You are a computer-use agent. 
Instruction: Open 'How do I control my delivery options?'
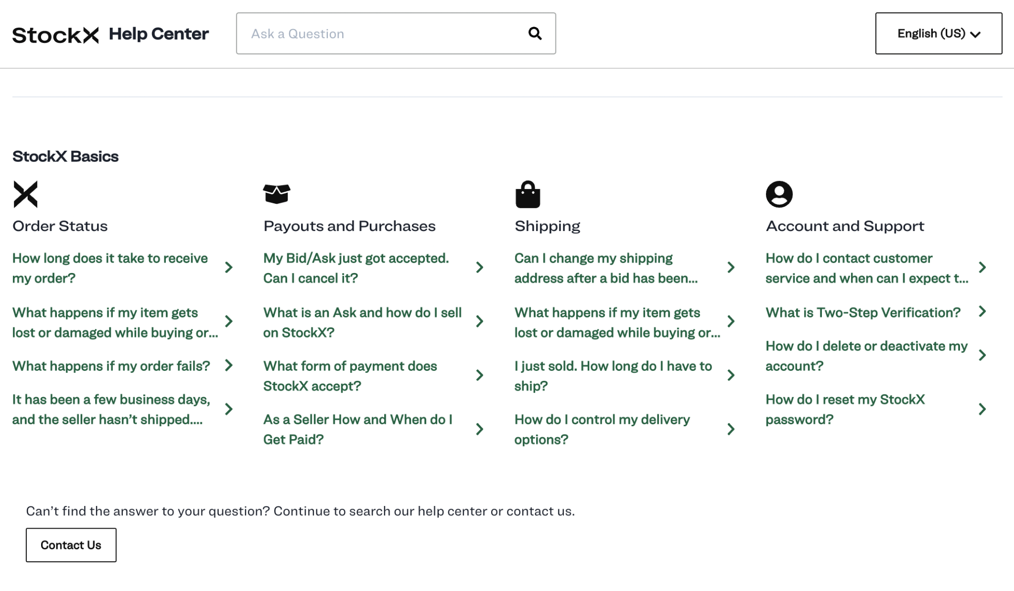point(602,429)
